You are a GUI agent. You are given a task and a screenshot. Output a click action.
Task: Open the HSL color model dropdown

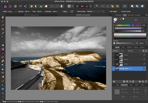140,20
